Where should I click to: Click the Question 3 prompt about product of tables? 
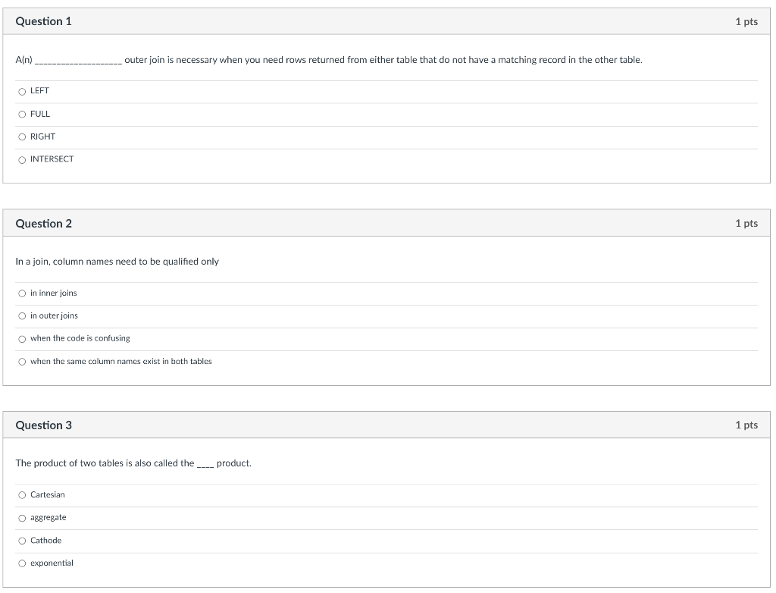tap(134, 463)
